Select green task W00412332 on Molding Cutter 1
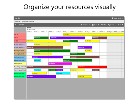Screen dimensions: 139x104 tap(52, 51)
